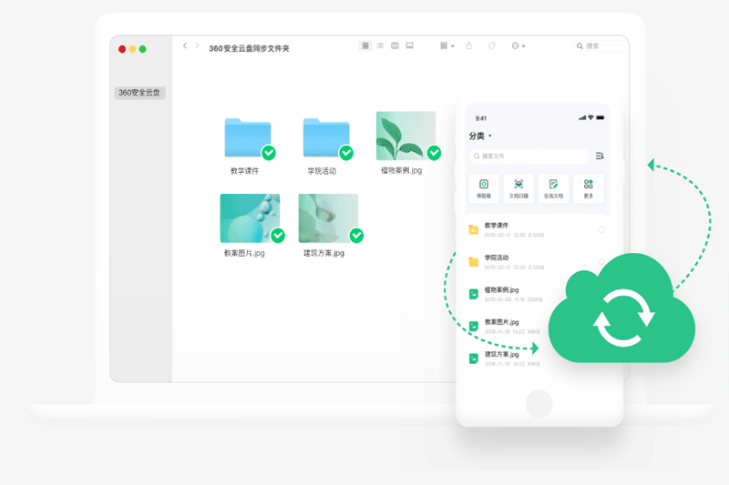Image resolution: width=729 pixels, height=485 pixels.
Task: Select the radio circle beside 教学课件 on phone
Action: tap(601, 230)
